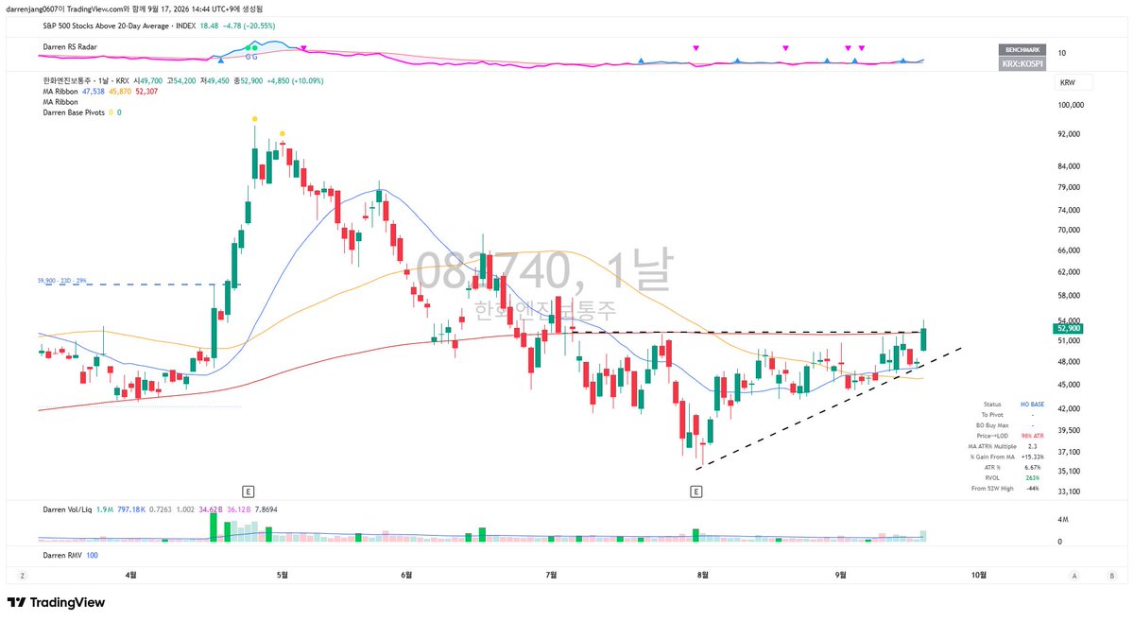The height and width of the screenshot is (621, 1134).
Task: Toggle the A auto-scale button
Action: 1075,575
